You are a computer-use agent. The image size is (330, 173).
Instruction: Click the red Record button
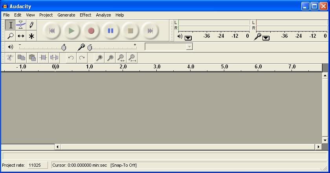pos(91,31)
